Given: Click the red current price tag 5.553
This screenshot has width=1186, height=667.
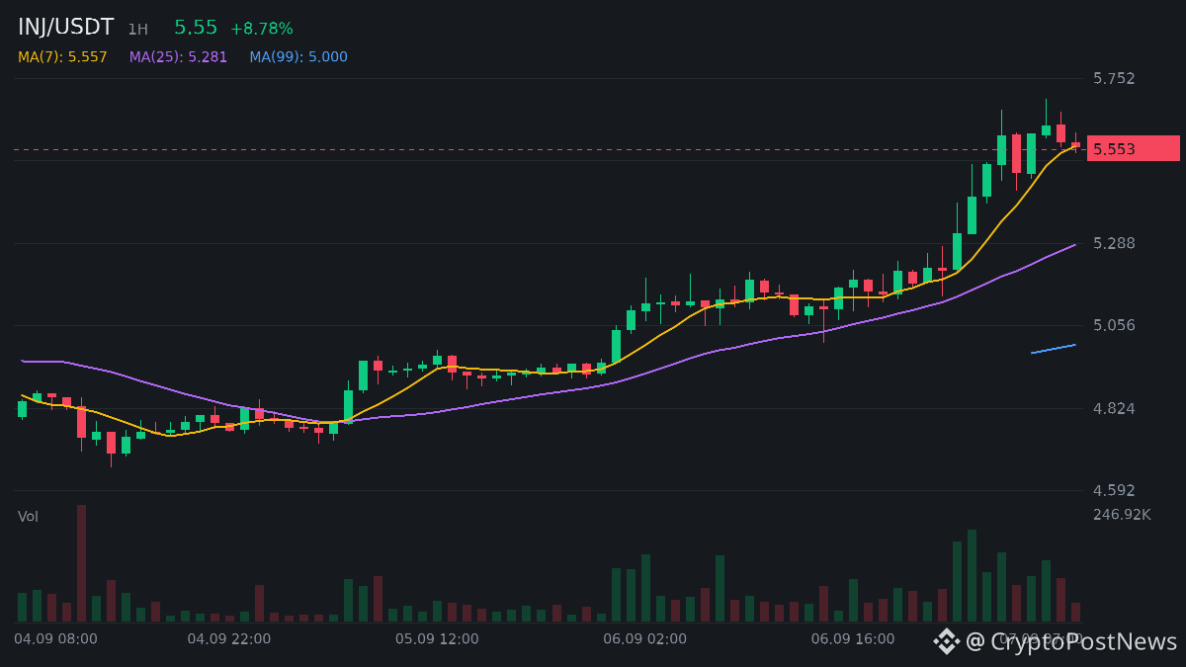Looking at the screenshot, I should pyautogui.click(x=1134, y=148).
